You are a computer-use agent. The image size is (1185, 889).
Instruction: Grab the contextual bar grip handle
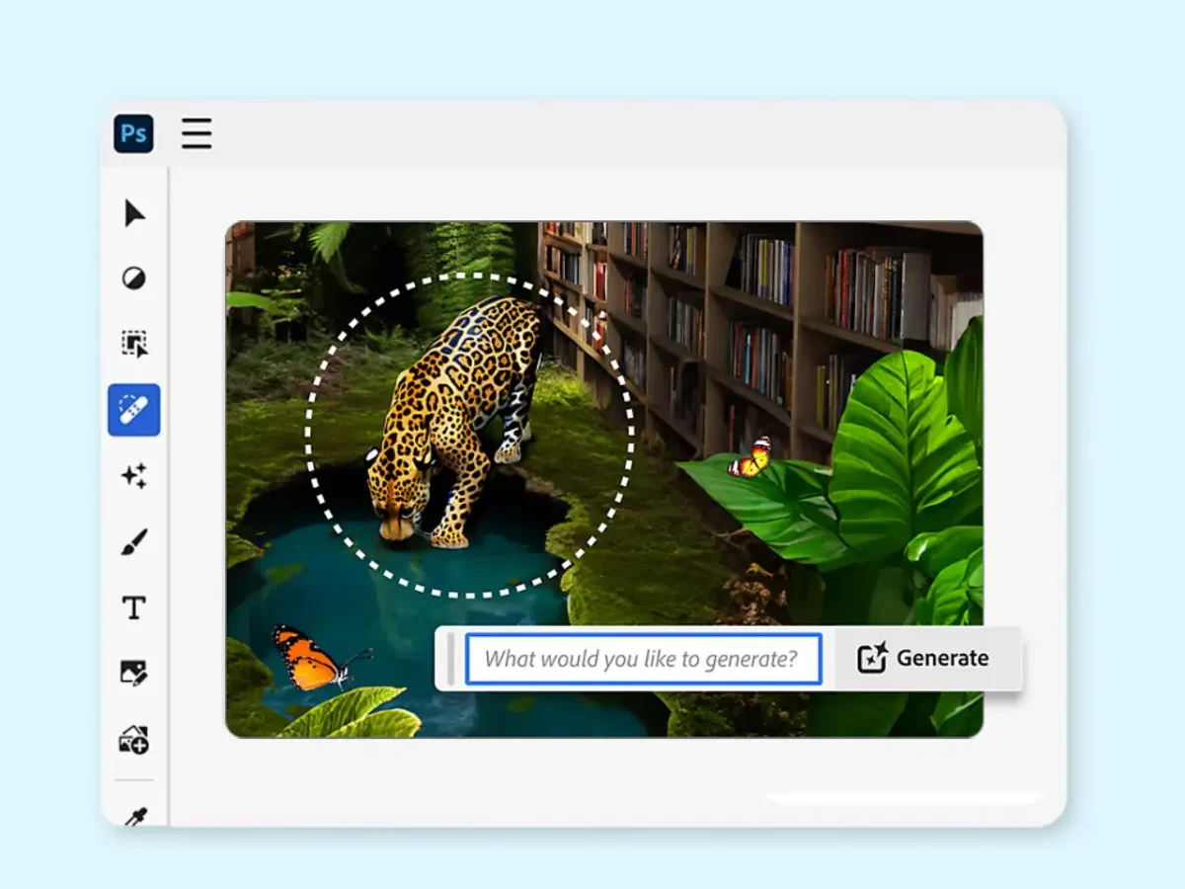pos(451,659)
